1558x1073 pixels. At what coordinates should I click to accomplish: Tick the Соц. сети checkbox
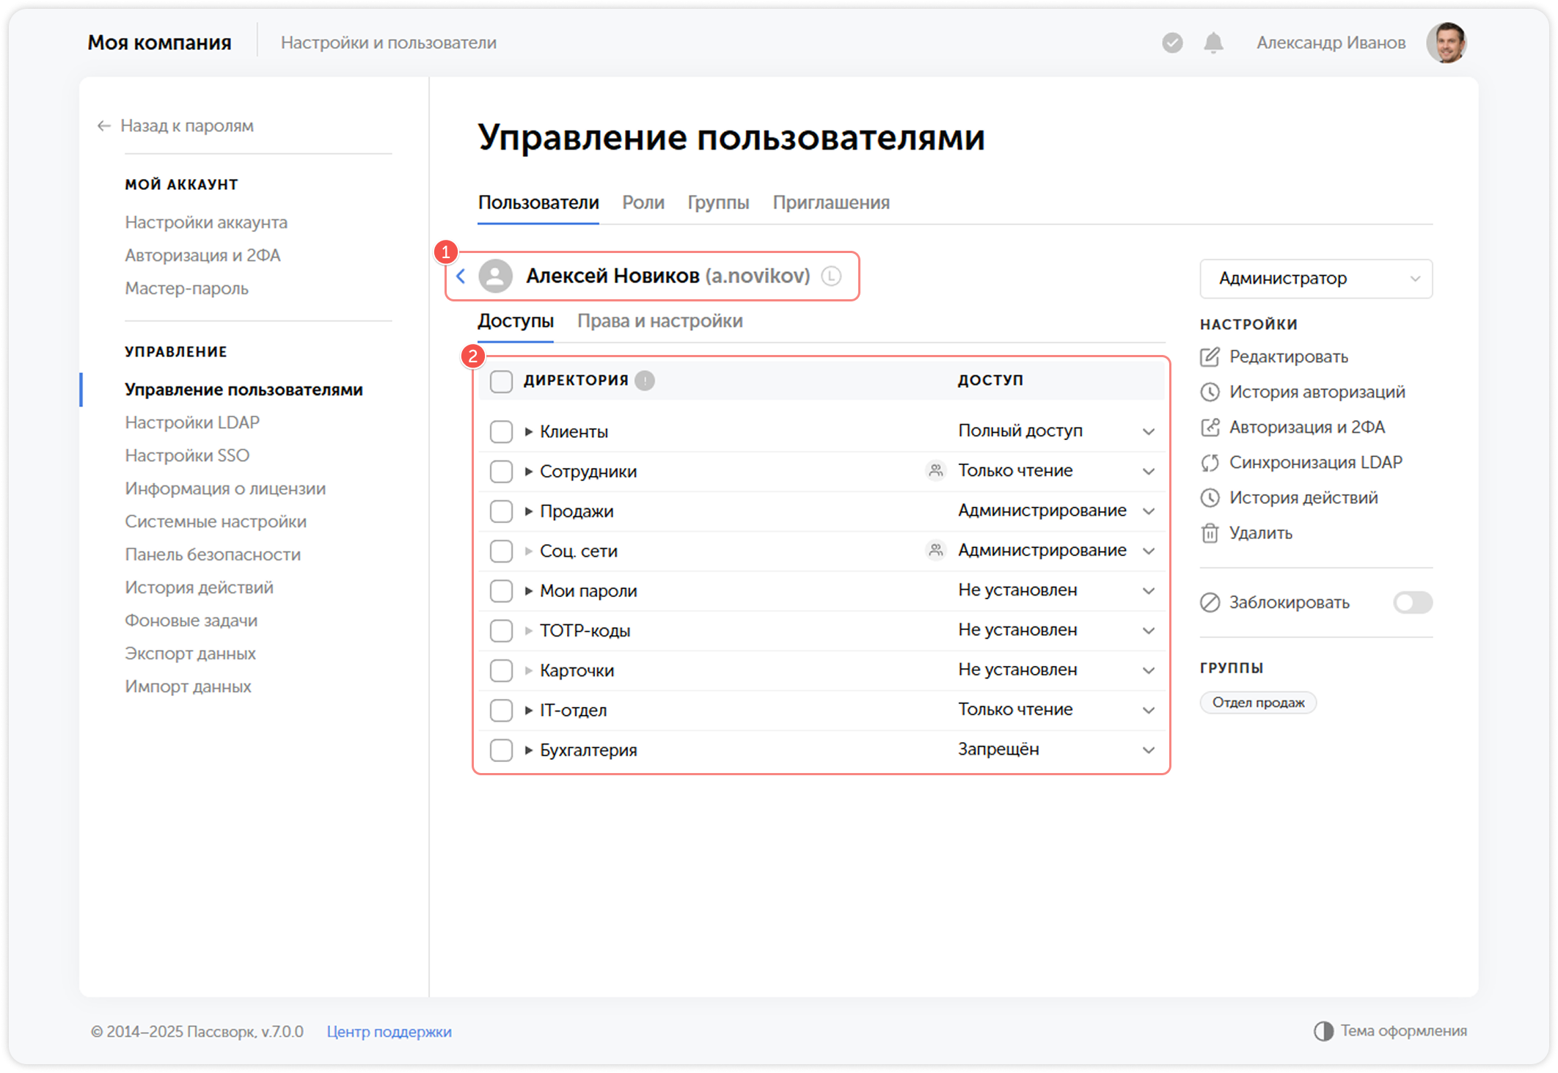click(x=501, y=551)
